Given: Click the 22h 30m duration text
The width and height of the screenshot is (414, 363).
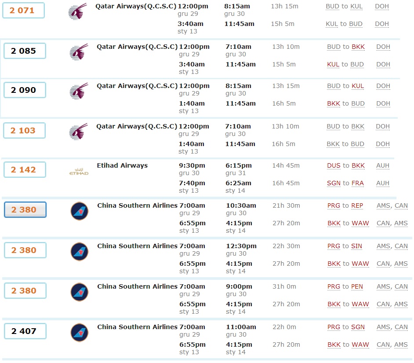Looking at the screenshot, I should click(286, 246).
